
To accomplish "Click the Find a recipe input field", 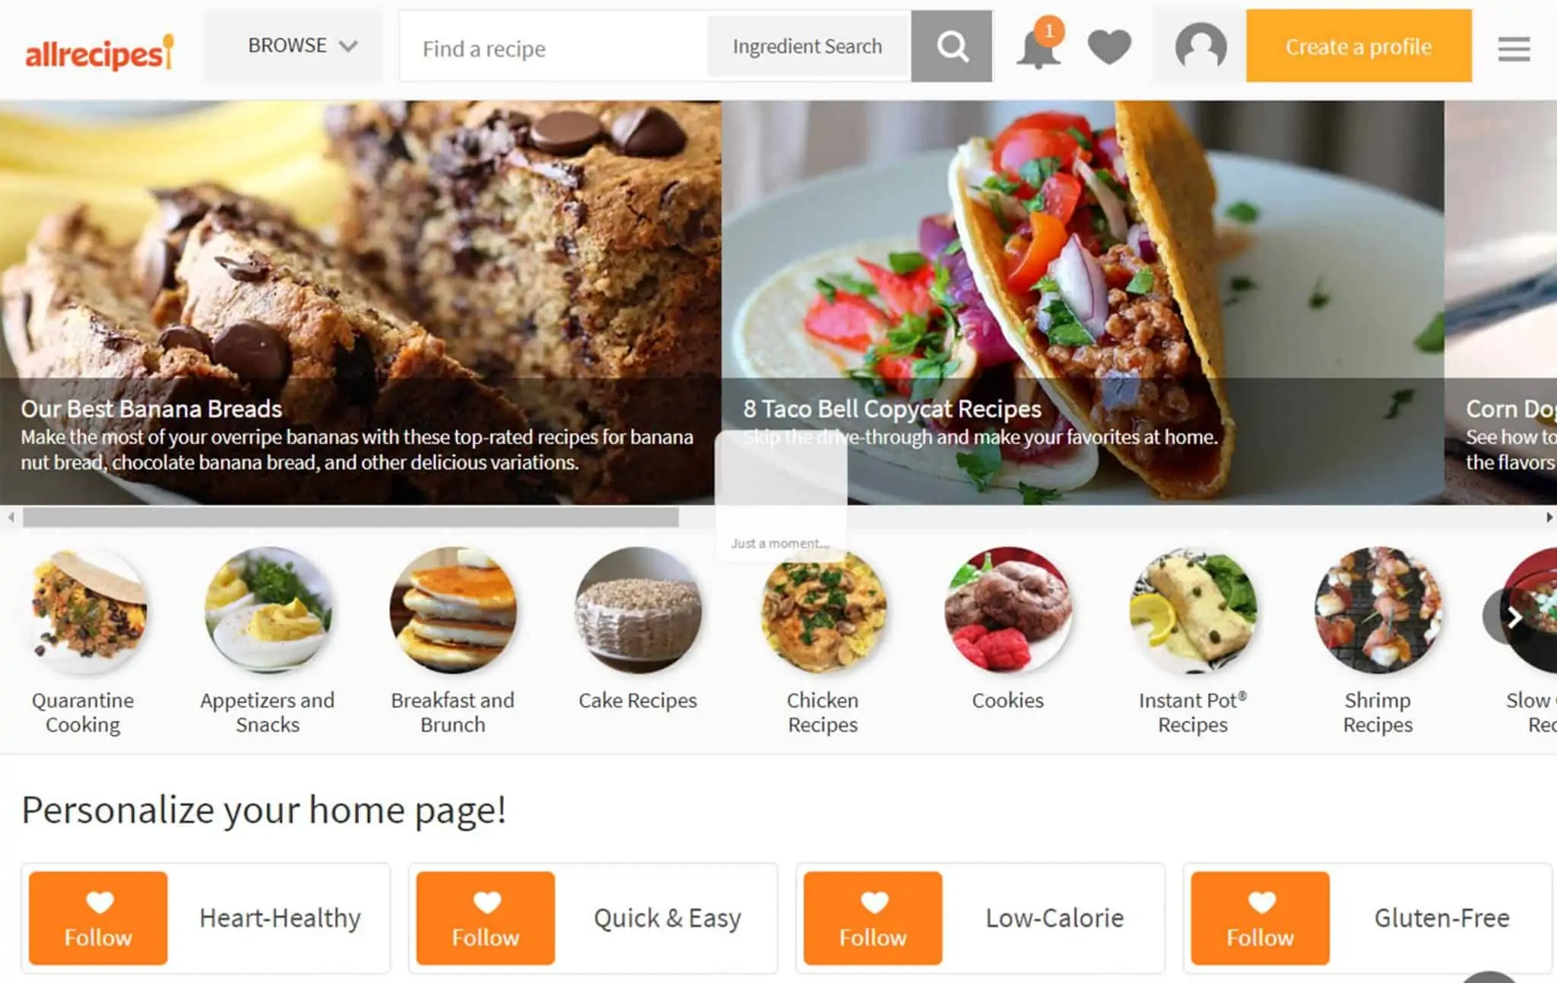I will pyautogui.click(x=553, y=46).
